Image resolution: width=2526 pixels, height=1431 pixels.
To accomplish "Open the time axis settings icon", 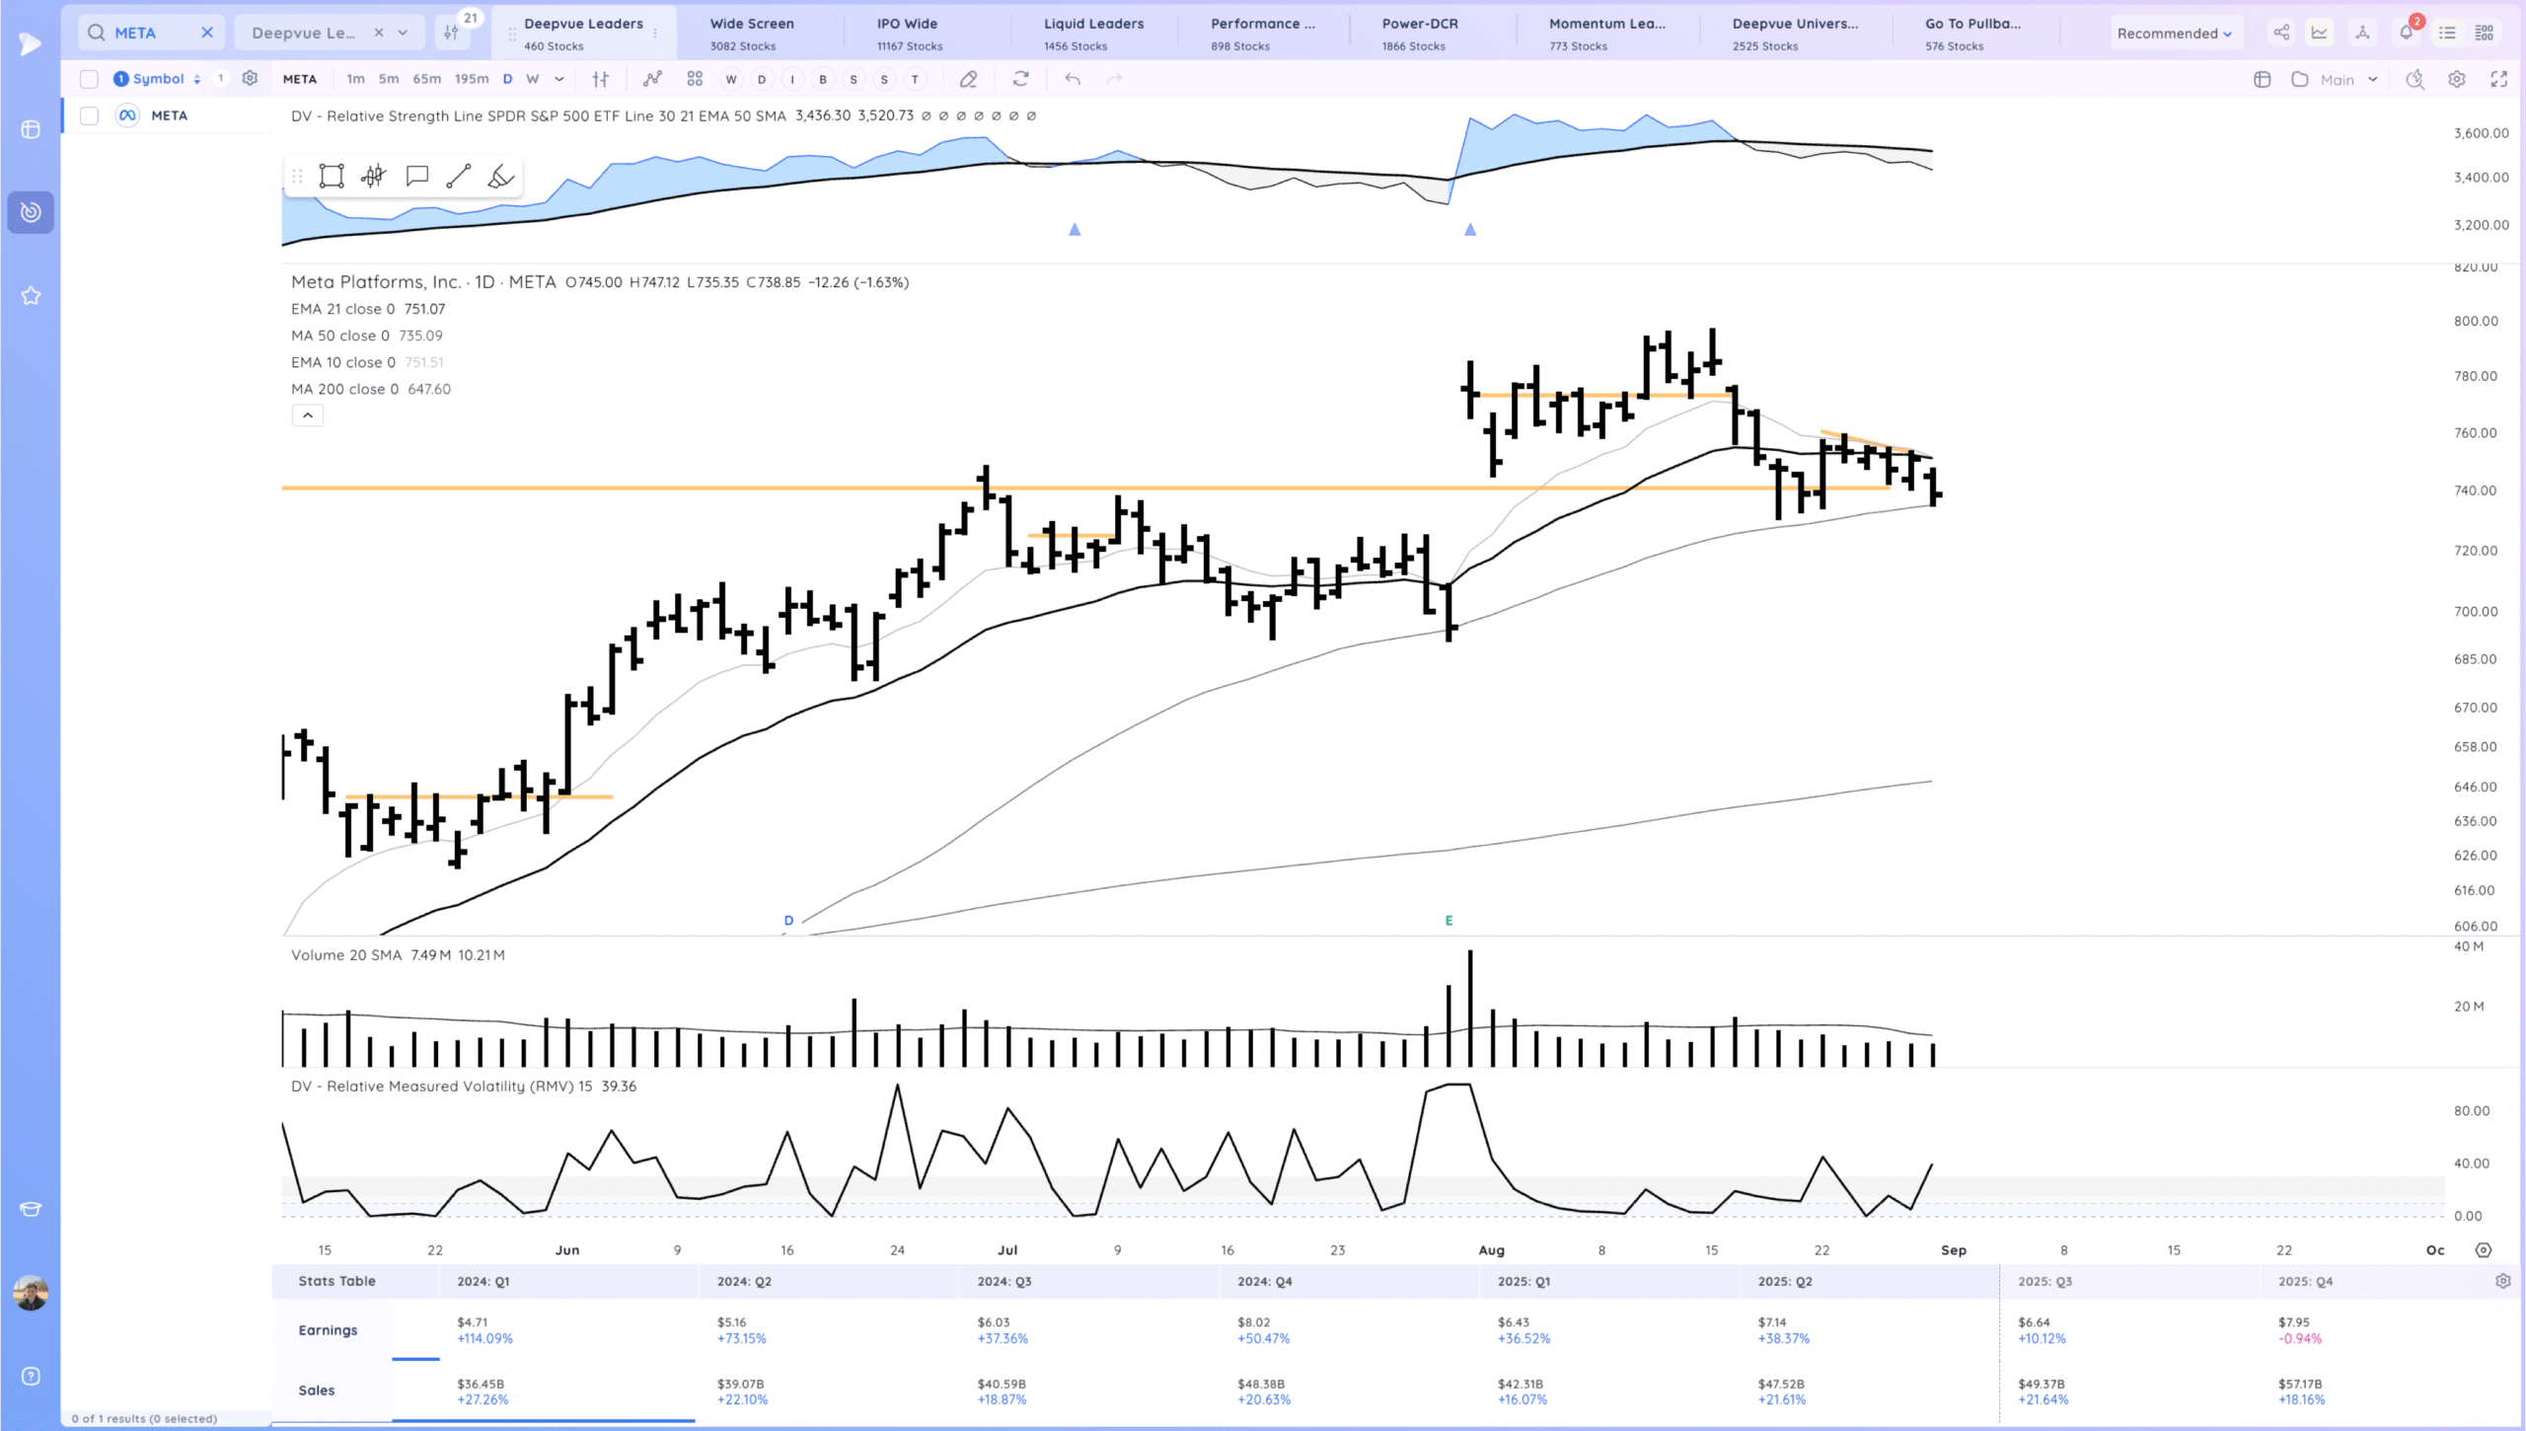I will point(2484,1250).
